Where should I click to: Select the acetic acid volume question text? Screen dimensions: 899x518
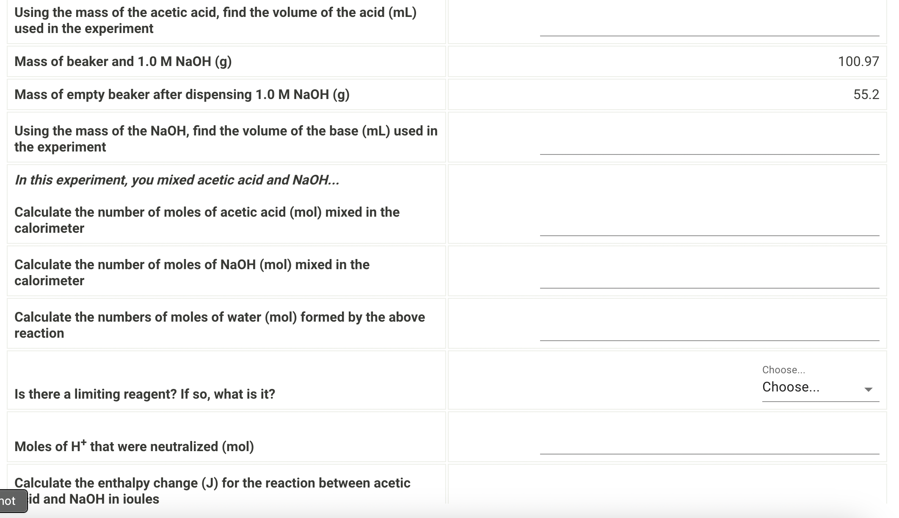(215, 20)
